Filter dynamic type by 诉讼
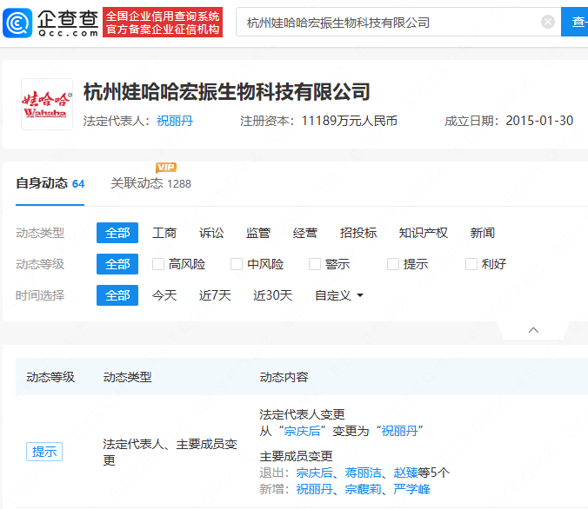This screenshot has height=509, width=588. 211,233
